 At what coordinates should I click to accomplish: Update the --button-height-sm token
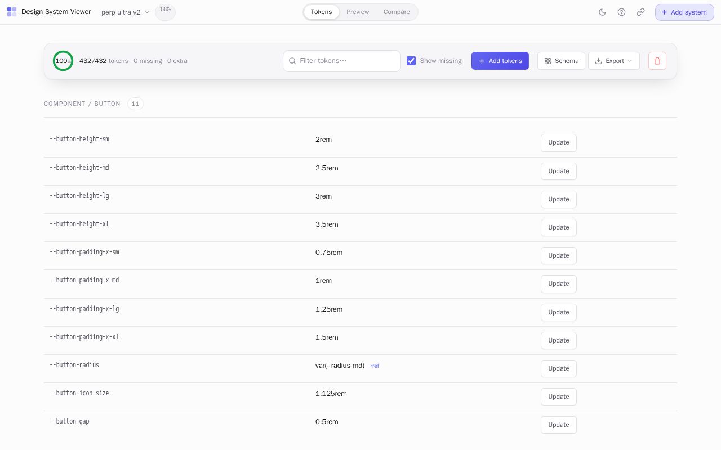pyautogui.click(x=559, y=143)
